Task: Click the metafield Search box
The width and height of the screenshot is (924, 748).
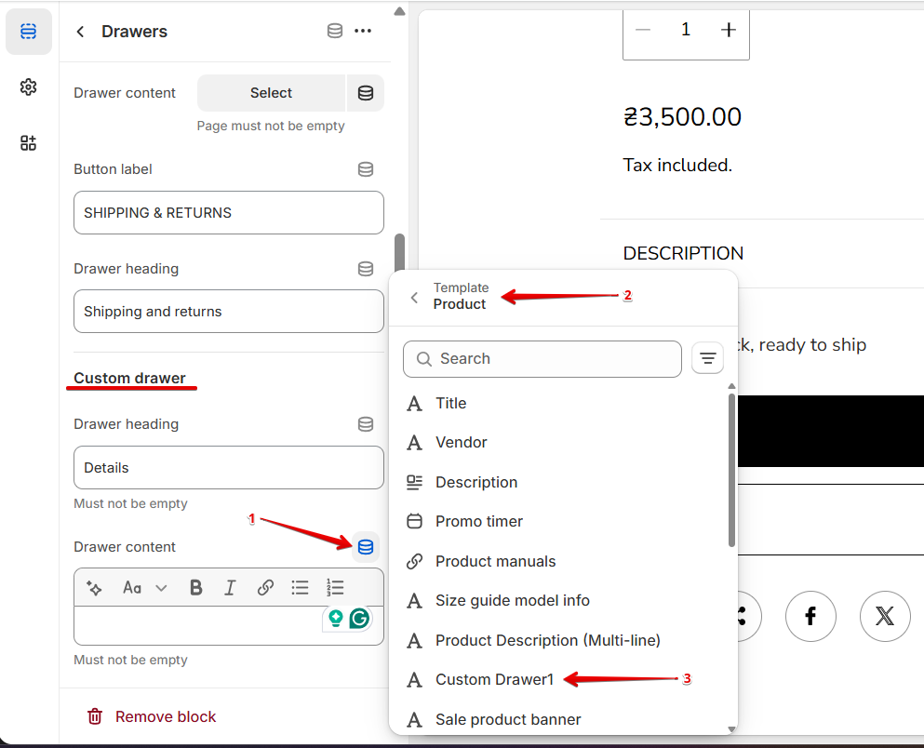Action: tap(542, 359)
